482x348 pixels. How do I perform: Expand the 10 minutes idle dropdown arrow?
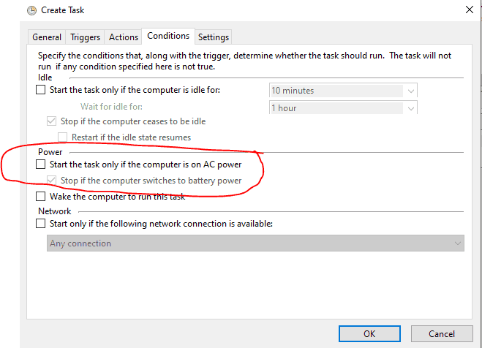410,91
